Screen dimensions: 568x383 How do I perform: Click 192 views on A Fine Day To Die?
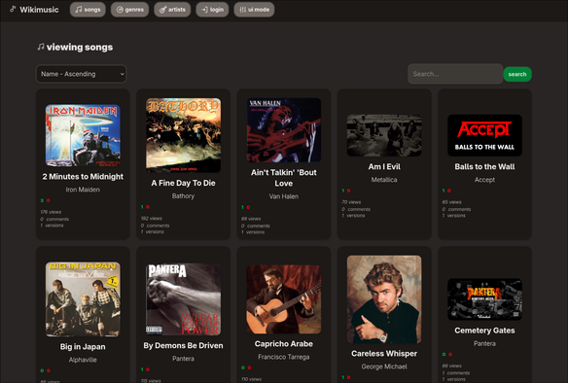click(x=152, y=219)
